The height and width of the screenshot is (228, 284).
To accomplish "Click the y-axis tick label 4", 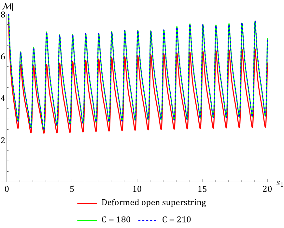I will point(3,98).
